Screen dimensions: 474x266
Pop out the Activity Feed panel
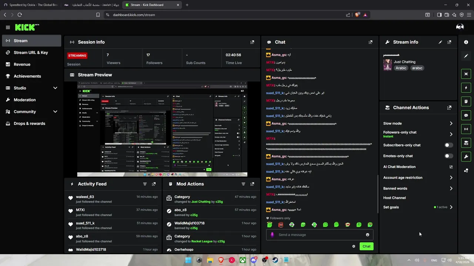coord(154,184)
